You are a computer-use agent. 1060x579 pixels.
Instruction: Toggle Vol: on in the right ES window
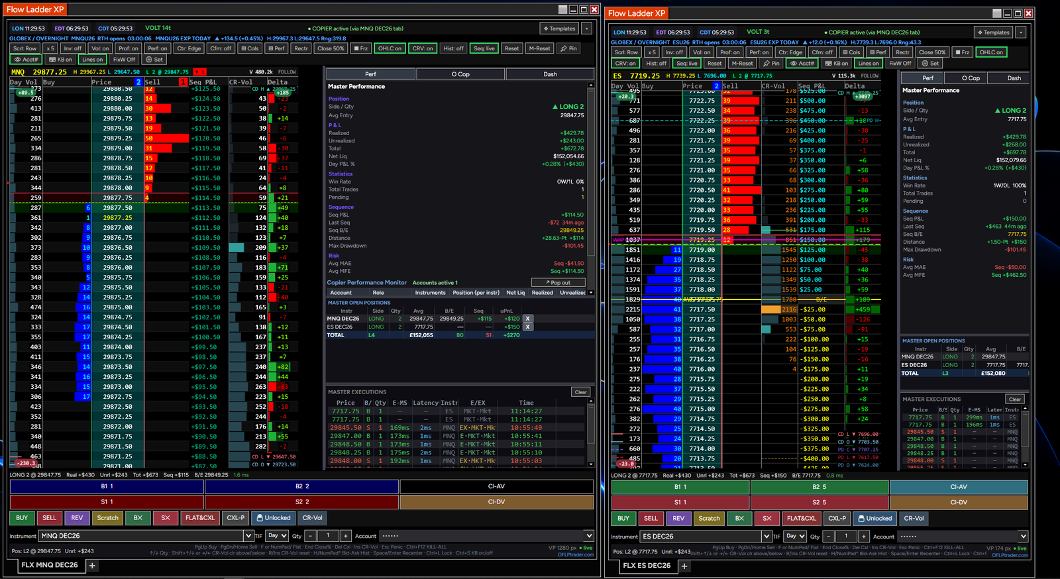point(702,52)
